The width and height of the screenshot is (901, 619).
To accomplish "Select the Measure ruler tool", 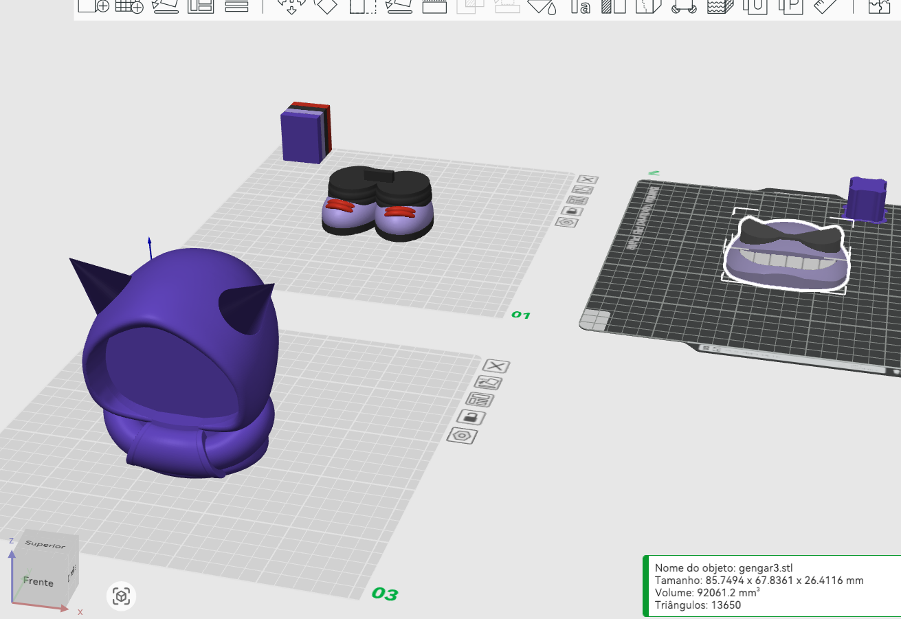I will (828, 6).
